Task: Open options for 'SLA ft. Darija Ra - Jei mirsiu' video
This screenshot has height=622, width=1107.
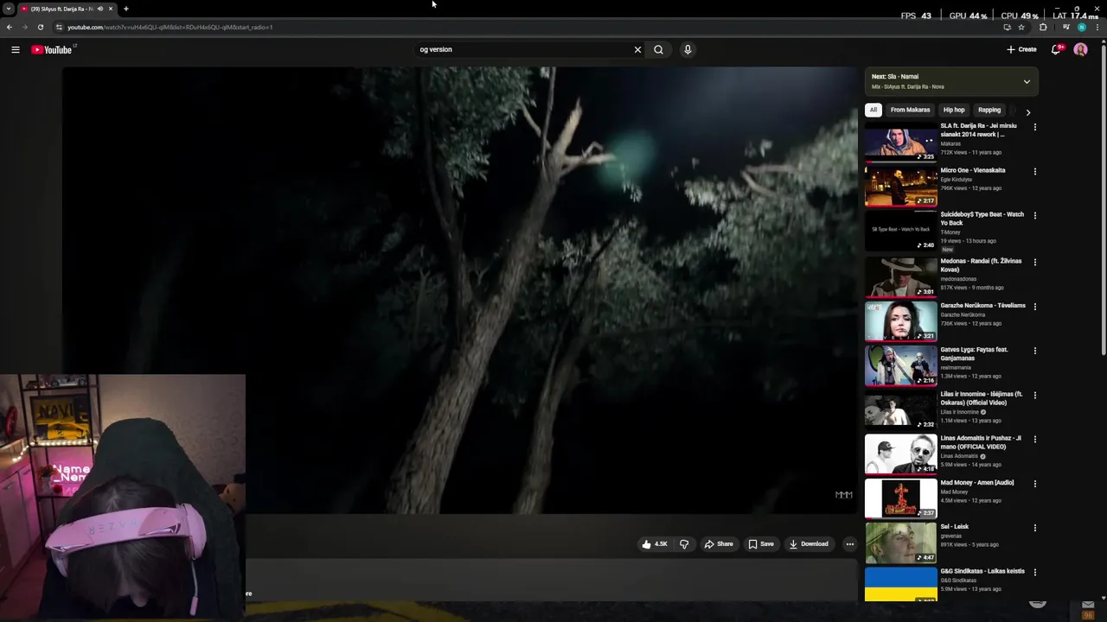Action: click(x=1034, y=127)
